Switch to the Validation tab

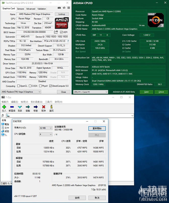tap(42, 9)
